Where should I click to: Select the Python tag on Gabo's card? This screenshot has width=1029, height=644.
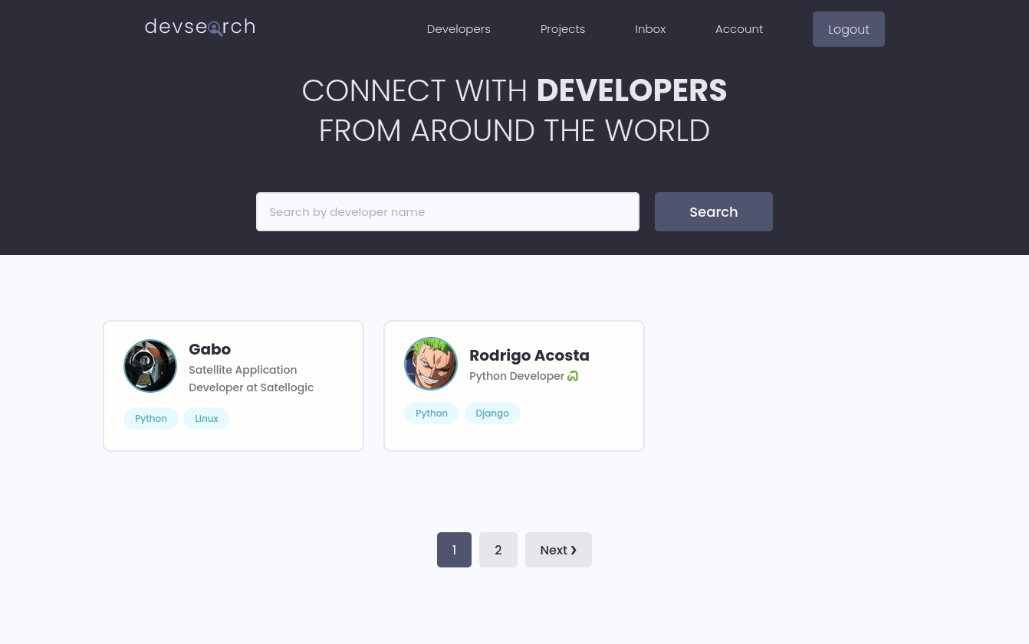click(x=151, y=418)
